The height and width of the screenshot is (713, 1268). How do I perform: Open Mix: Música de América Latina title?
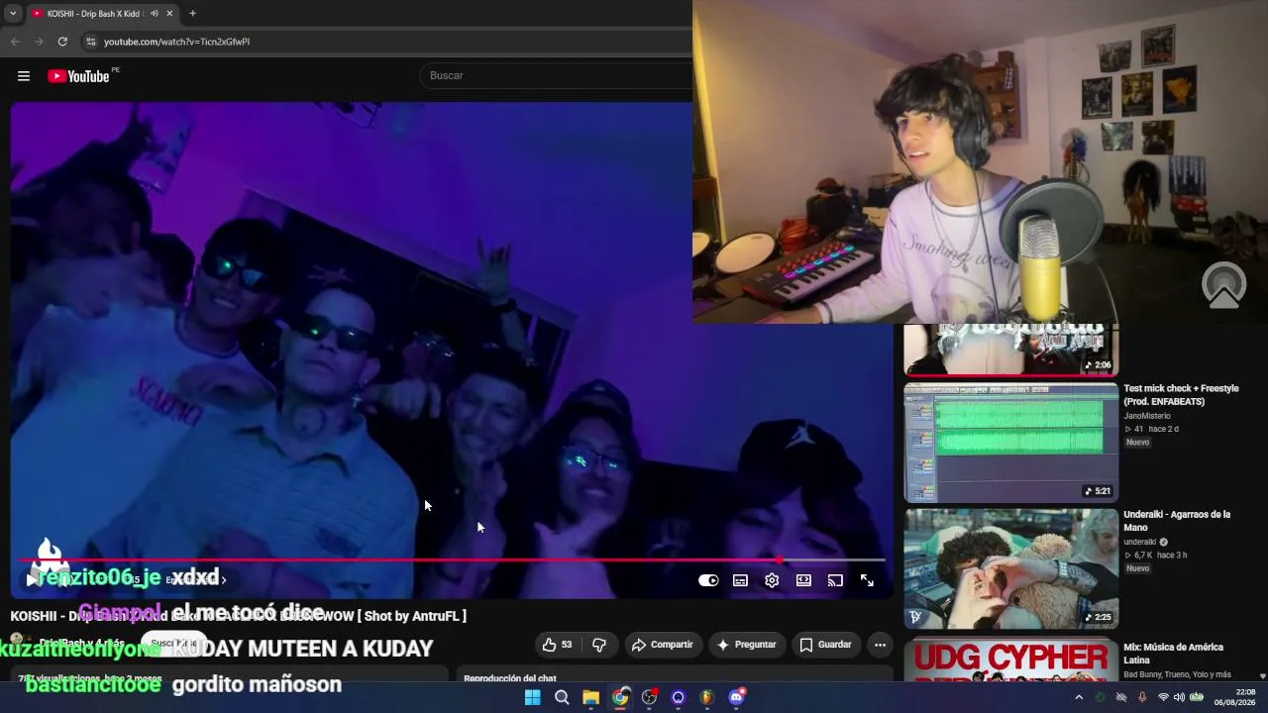(x=1174, y=654)
